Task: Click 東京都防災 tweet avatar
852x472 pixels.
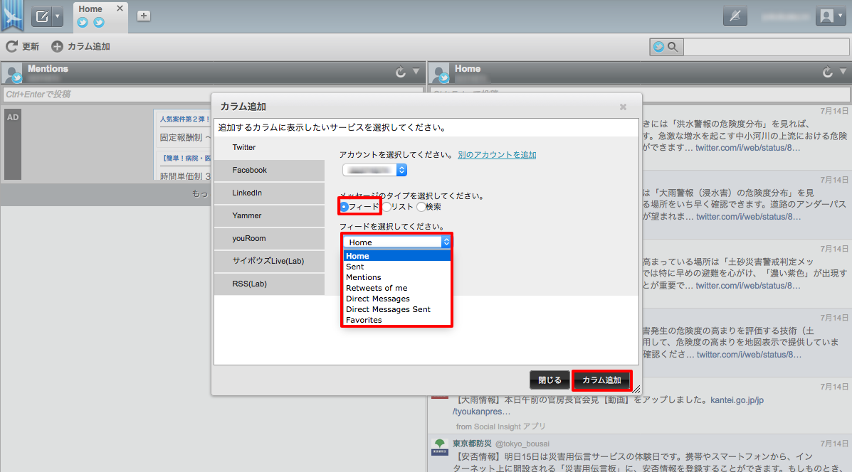Action: pos(440,448)
